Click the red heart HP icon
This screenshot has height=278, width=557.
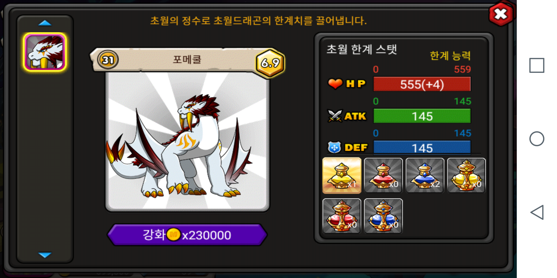(x=335, y=84)
